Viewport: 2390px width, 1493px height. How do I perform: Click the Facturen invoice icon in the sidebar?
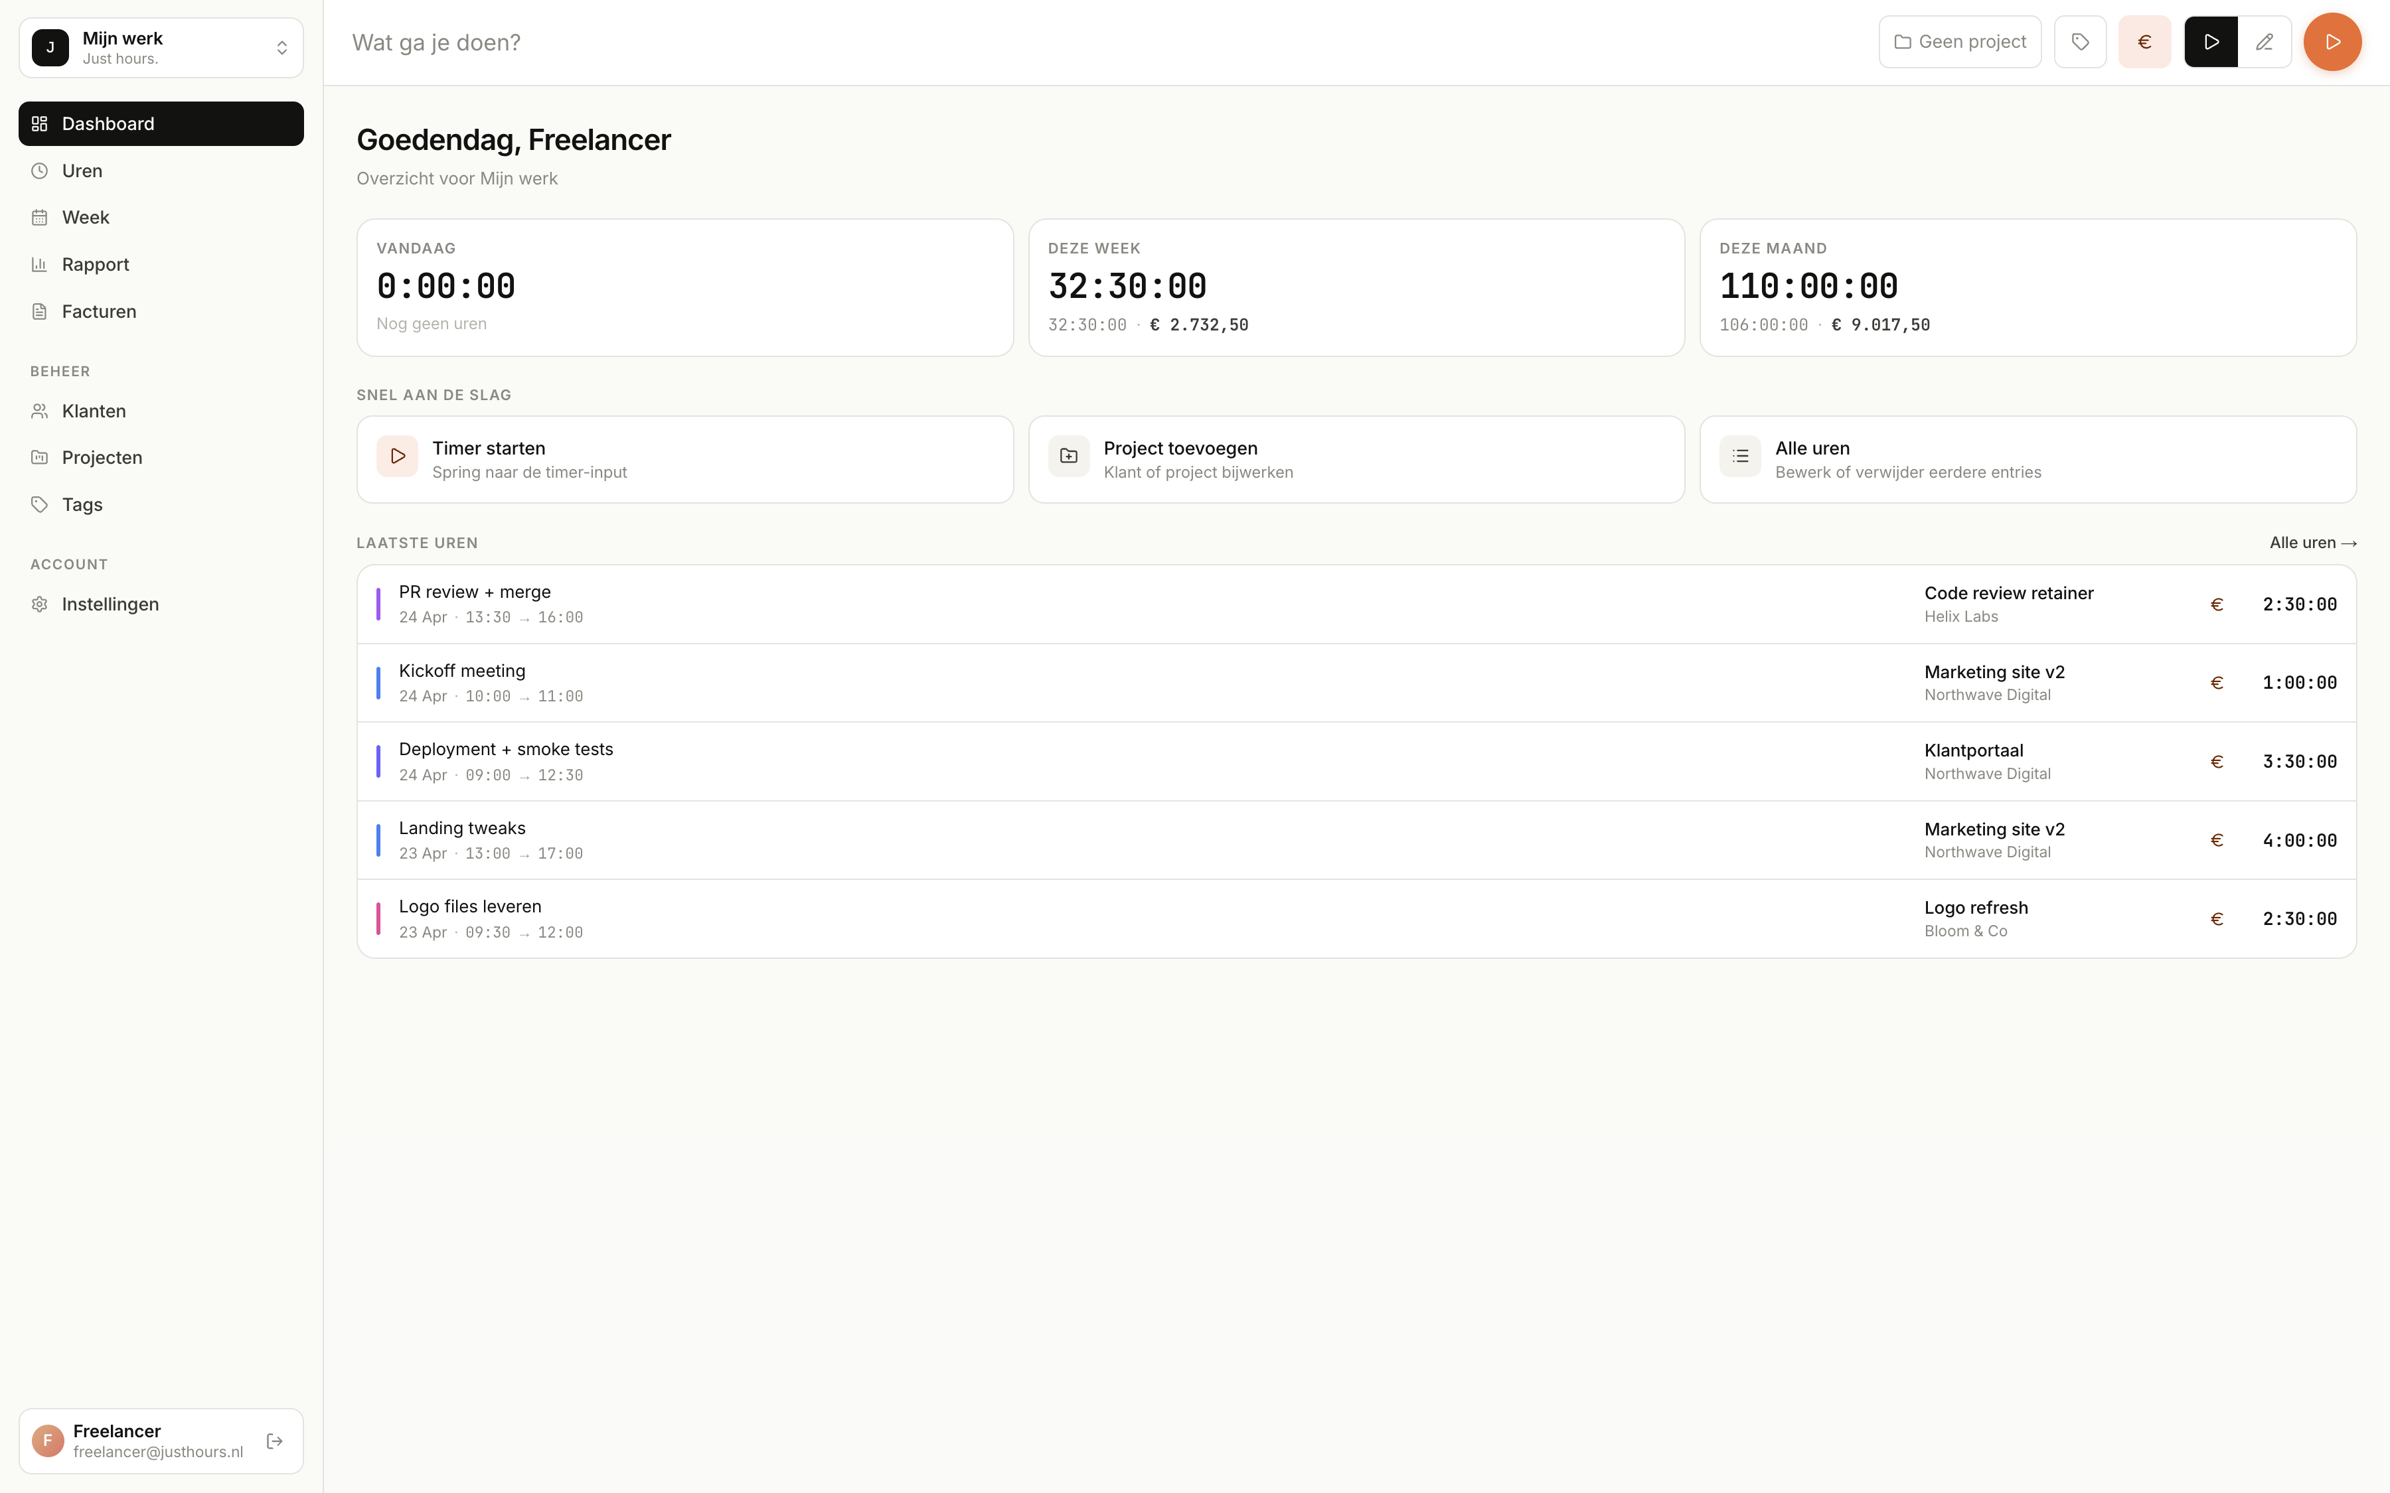[x=40, y=311]
